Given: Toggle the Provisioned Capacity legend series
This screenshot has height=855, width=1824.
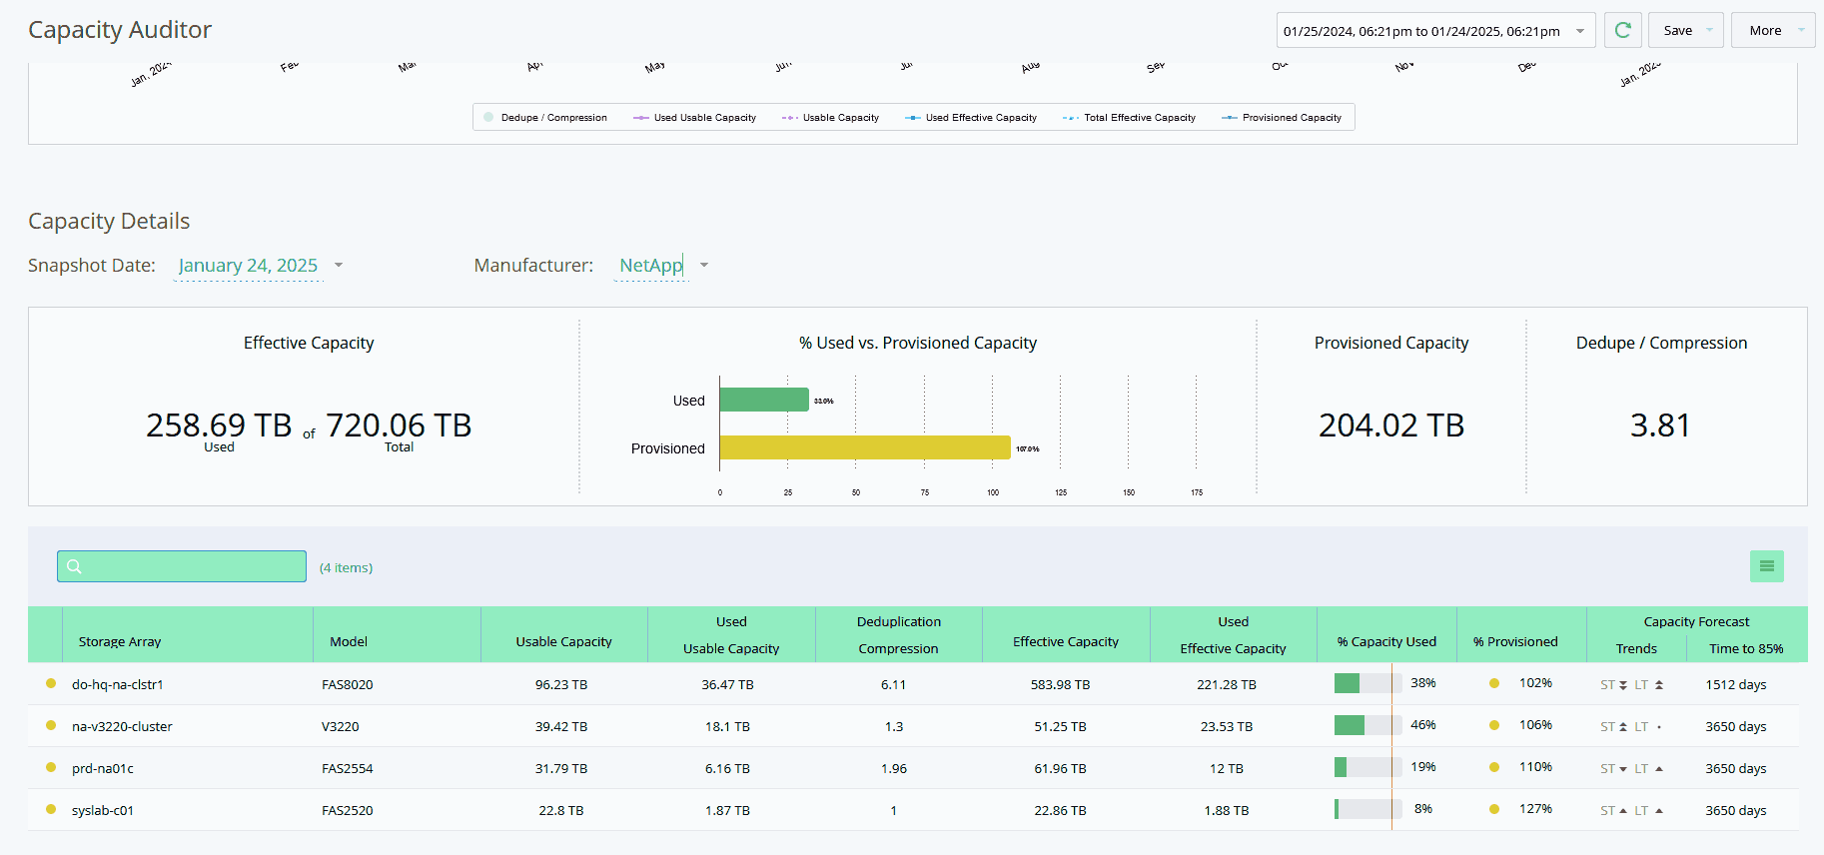Looking at the screenshot, I should 1282,118.
